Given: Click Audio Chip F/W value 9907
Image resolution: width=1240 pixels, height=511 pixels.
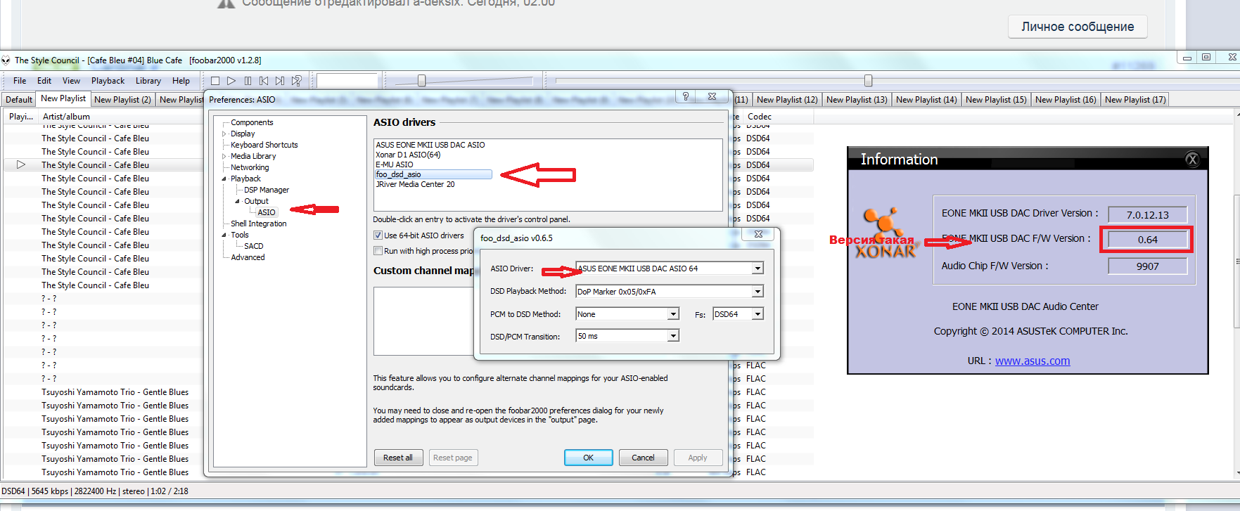Looking at the screenshot, I should [1148, 266].
